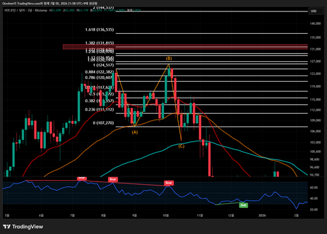
Task: Click the 98,600 price axis label
Action: [x=316, y=159]
